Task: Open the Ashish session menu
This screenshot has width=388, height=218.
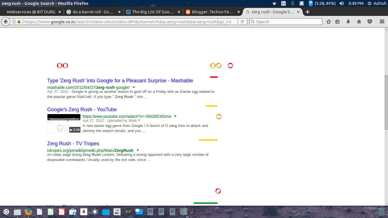Action: (377, 3)
